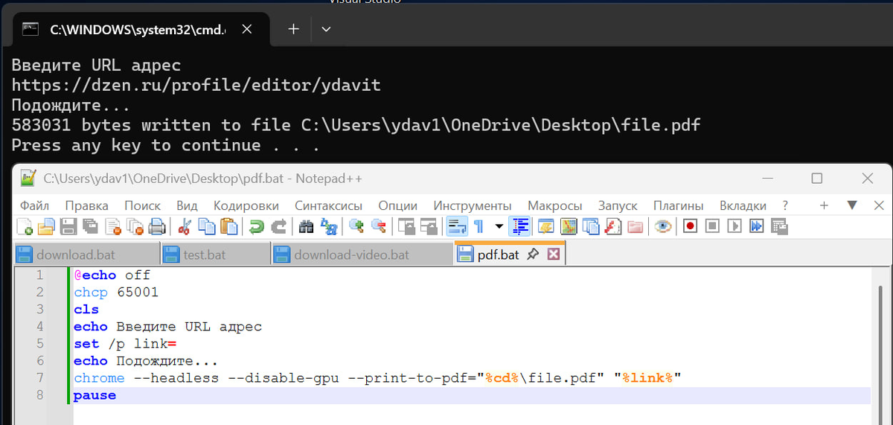The image size is (893, 425).
Task: Toggle synchronized vertical scrolling
Action: [x=406, y=226]
